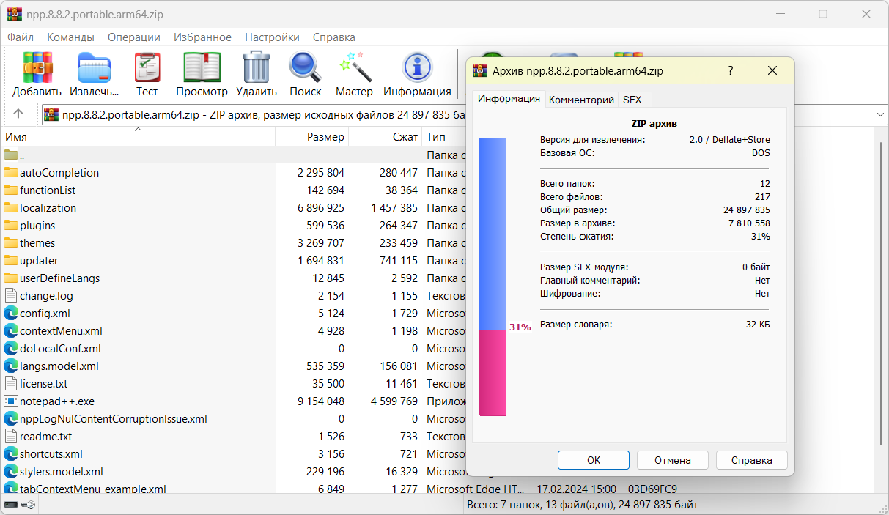Click the parent folder '..' icon
This screenshot has height=515, width=889.
pos(10,155)
